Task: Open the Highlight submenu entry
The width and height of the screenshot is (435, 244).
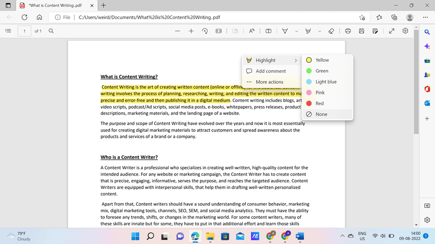Action: pos(272,60)
